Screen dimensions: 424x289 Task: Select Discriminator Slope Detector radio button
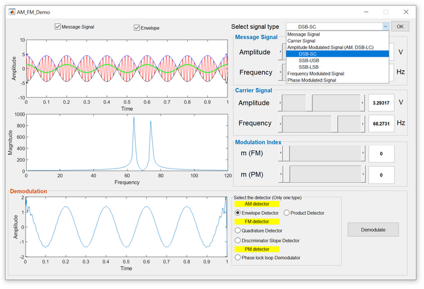pos(237,241)
